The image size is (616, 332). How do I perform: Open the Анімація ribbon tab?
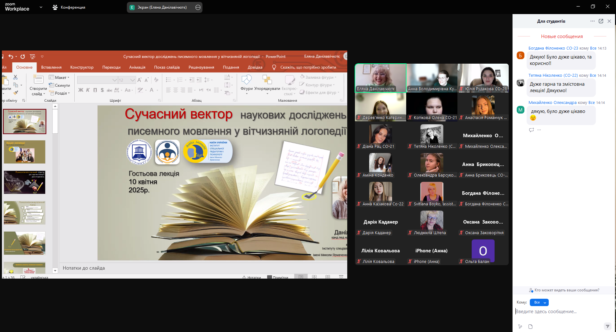click(x=137, y=67)
